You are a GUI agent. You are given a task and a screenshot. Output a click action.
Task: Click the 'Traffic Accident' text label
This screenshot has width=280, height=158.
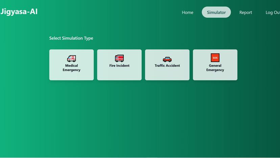[167, 66]
